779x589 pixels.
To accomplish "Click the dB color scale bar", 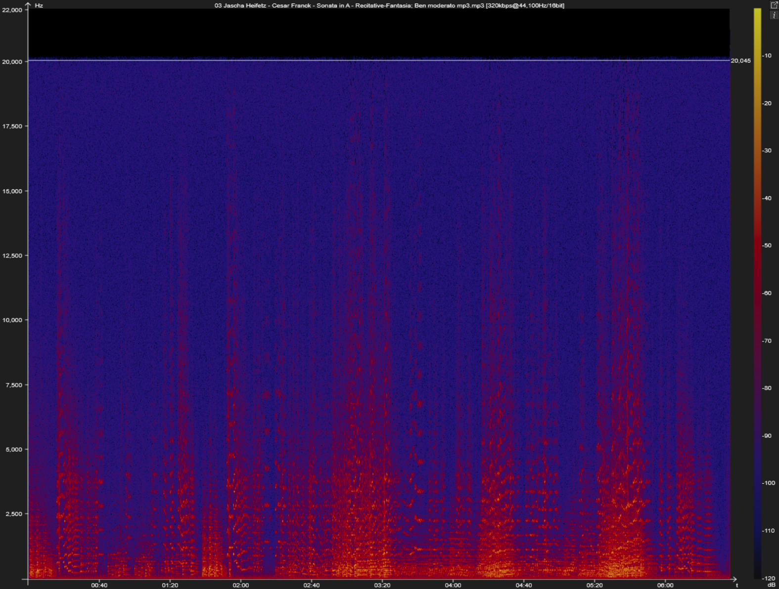I will 757,293.
